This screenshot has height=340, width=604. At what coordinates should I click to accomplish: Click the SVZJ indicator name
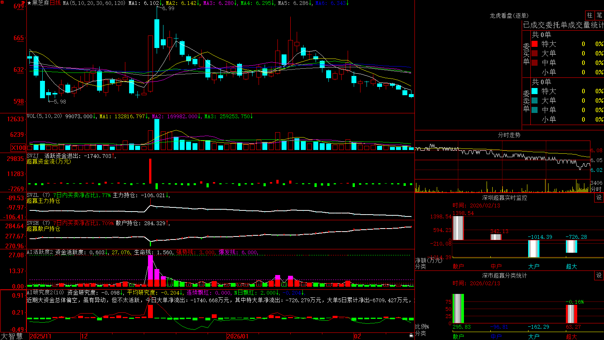(33, 156)
